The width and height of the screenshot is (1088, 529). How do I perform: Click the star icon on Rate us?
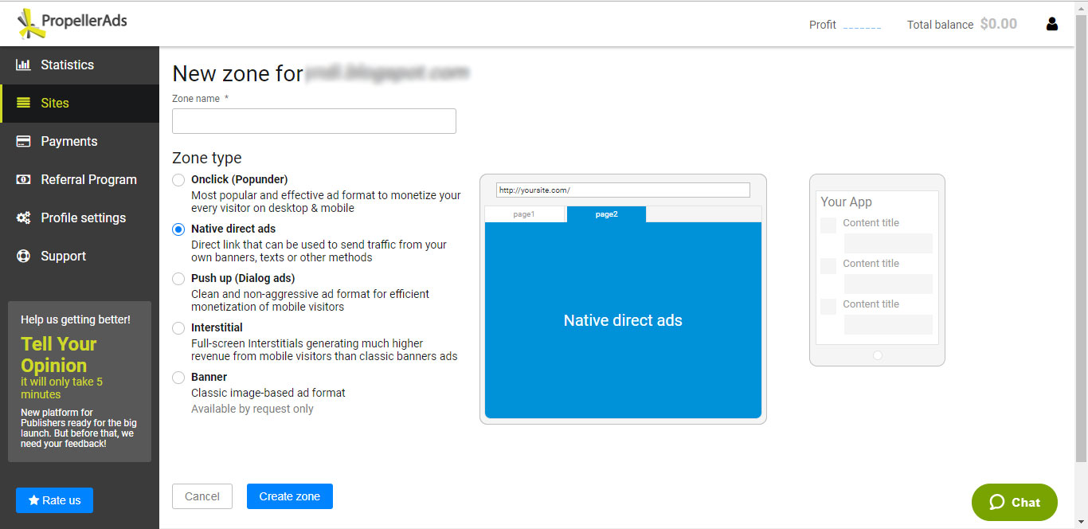(33, 500)
